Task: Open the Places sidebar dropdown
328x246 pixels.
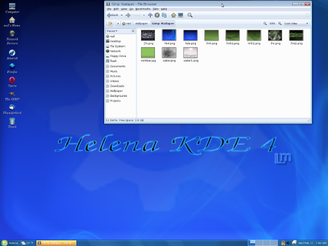Action: [x=112, y=31]
